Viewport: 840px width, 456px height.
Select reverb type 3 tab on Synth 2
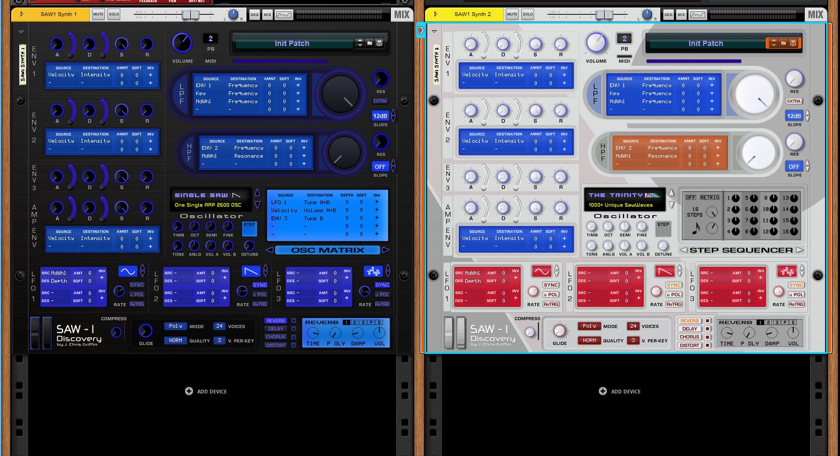777,322
